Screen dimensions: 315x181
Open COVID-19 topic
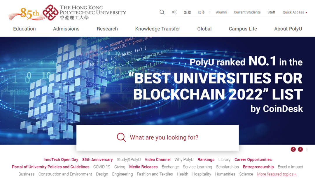102,167
